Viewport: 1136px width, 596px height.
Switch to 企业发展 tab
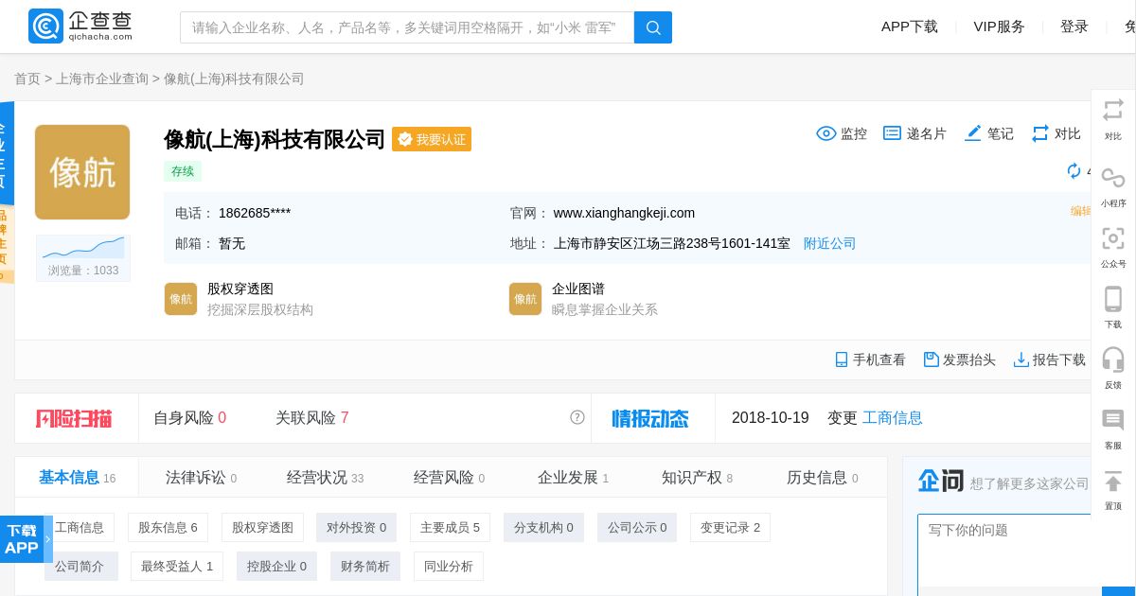coord(573,478)
